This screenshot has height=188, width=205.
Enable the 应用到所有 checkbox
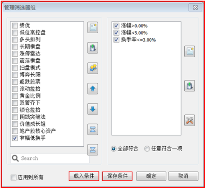pos(13,177)
